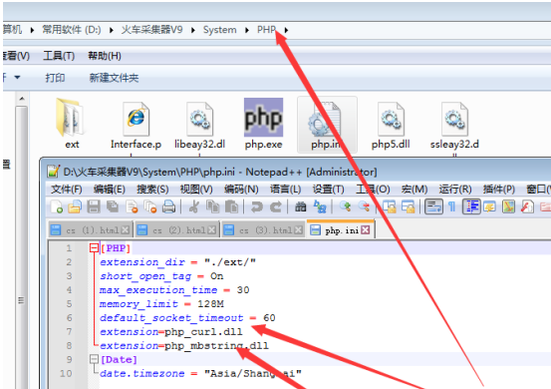
Task: Toggle the Word wrap toolbar button
Action: (433, 206)
